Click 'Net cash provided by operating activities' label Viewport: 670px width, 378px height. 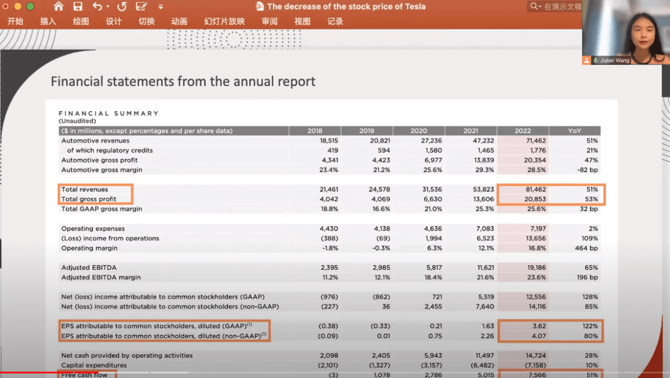127,356
